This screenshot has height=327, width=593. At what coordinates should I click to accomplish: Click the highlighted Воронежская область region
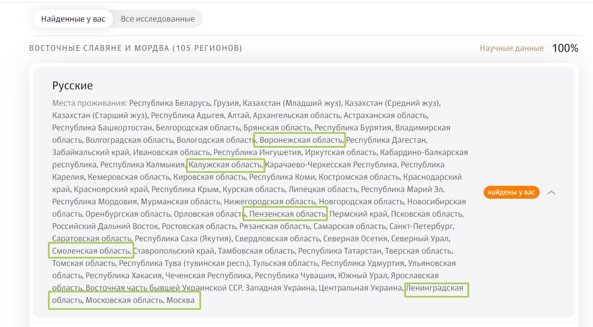pyautogui.click(x=300, y=140)
